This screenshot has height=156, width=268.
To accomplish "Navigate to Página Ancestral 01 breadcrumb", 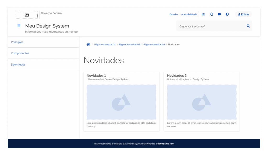I will point(105,44).
